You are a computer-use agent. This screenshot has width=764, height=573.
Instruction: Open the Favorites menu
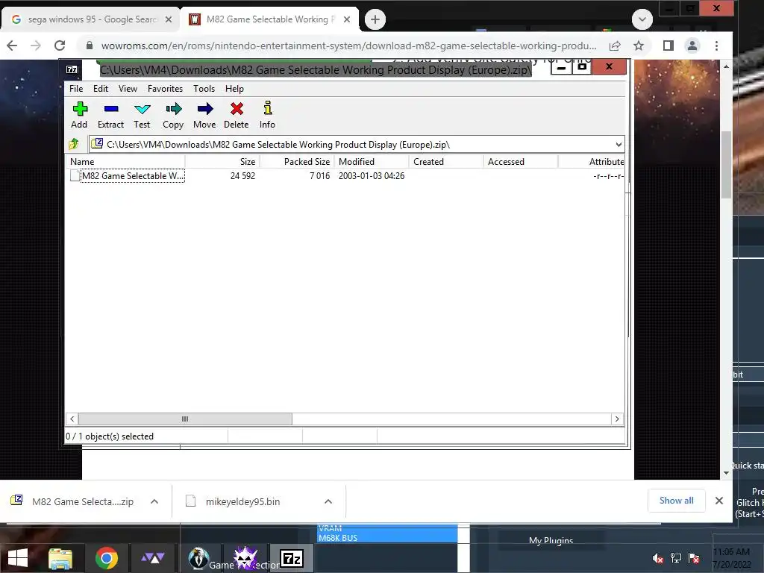pyautogui.click(x=165, y=89)
